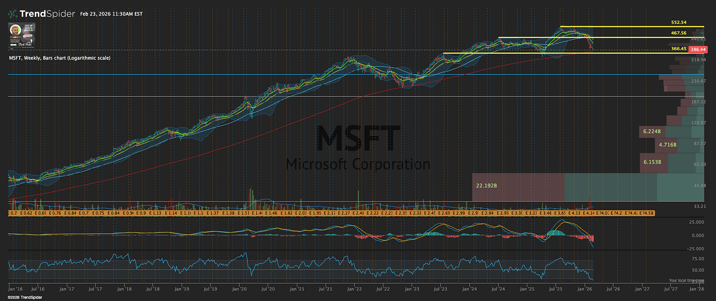716x301 pixels.
Task: Click the TrendSpider logo icon
Action: tap(14, 14)
